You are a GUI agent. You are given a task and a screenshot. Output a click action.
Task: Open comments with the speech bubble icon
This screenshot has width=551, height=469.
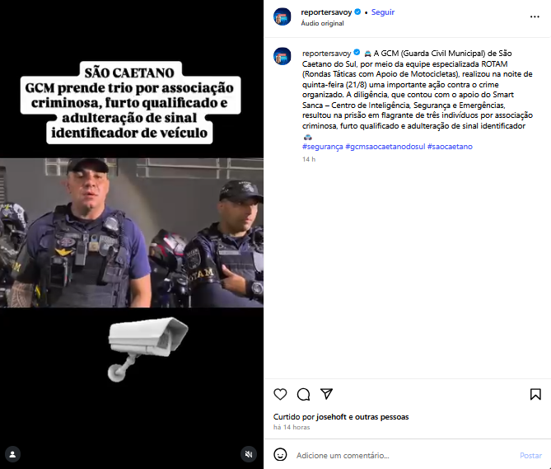[x=303, y=395]
